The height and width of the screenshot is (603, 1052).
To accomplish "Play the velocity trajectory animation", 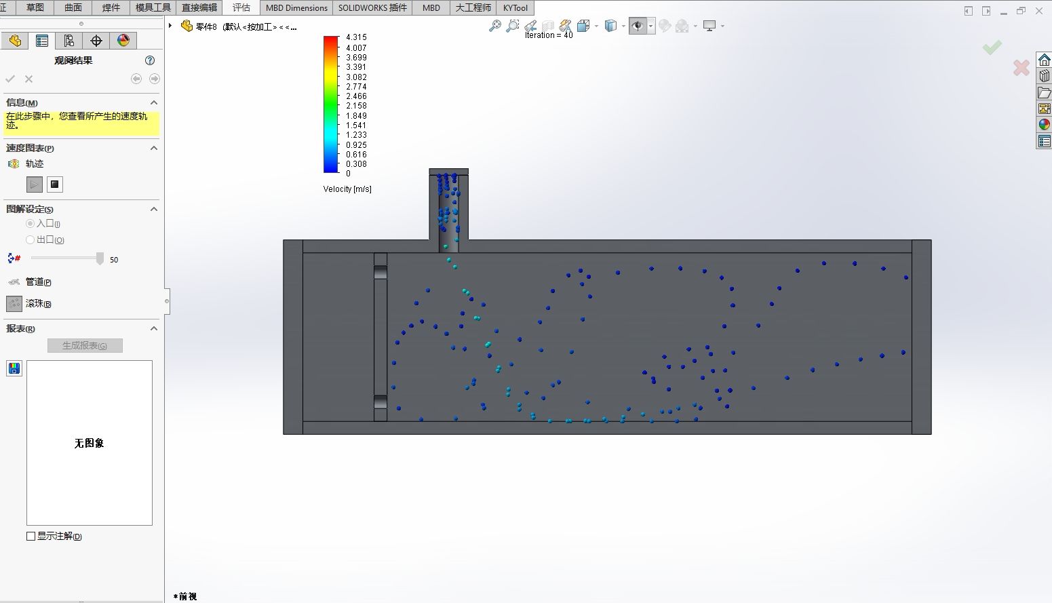I will tap(35, 184).
